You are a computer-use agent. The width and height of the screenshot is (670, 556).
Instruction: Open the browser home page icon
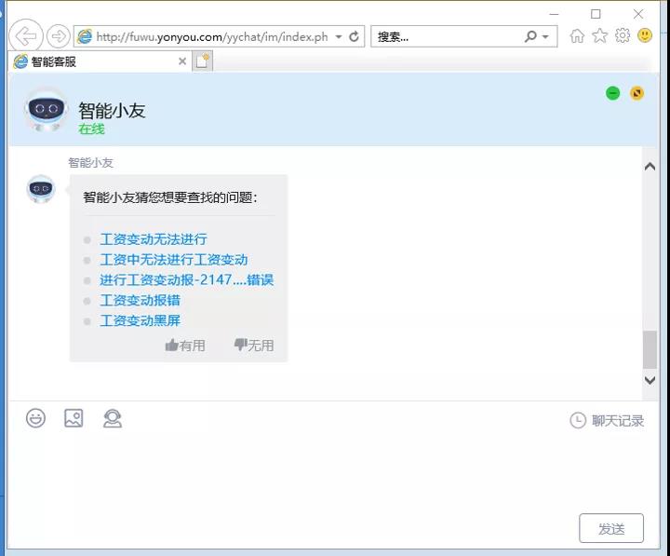coord(577,36)
